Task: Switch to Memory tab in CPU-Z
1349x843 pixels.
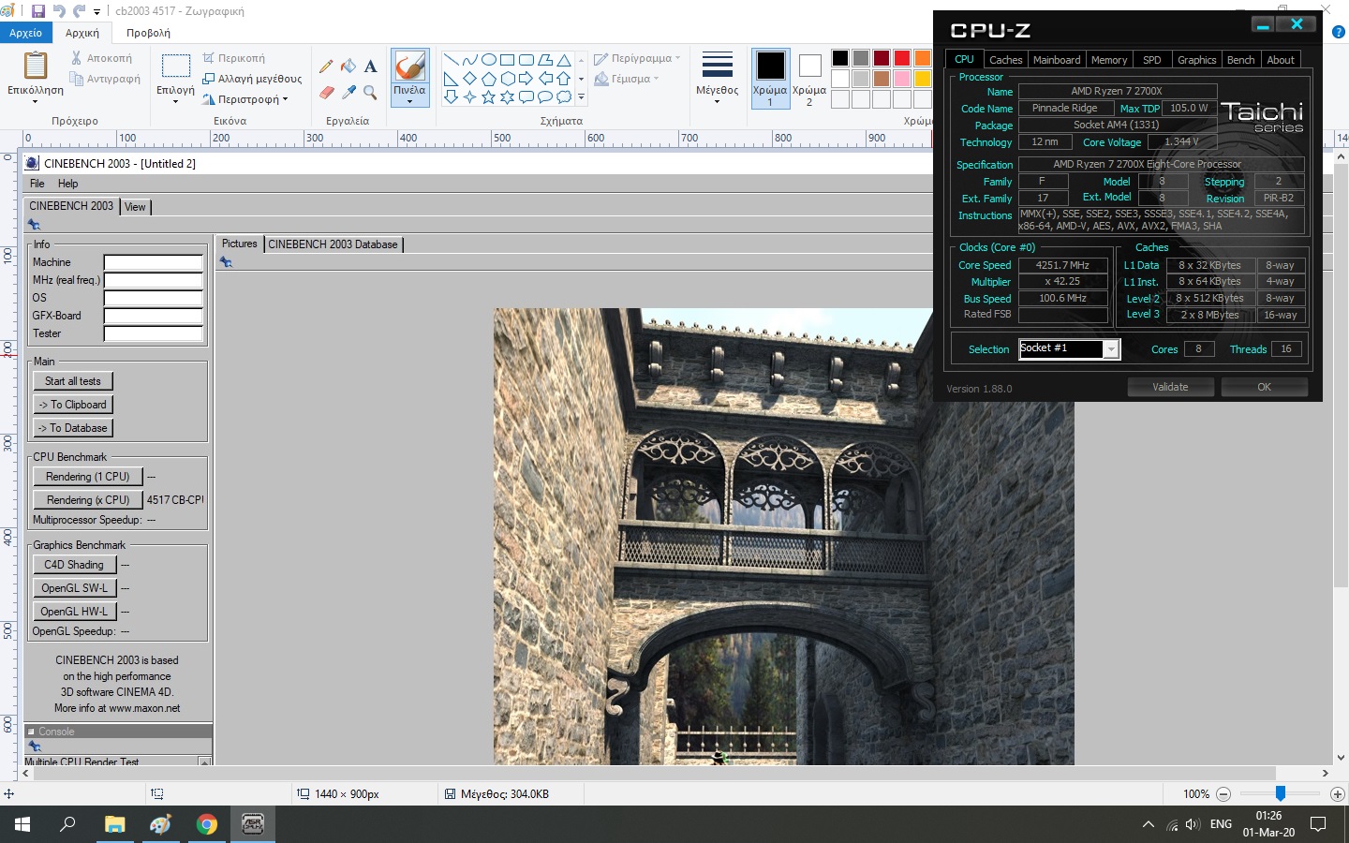Action: [x=1109, y=60]
